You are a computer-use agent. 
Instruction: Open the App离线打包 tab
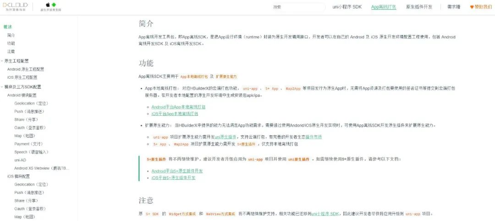pos(384,7)
